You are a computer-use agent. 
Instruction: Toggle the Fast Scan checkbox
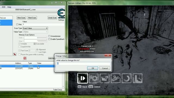coord(19,51)
